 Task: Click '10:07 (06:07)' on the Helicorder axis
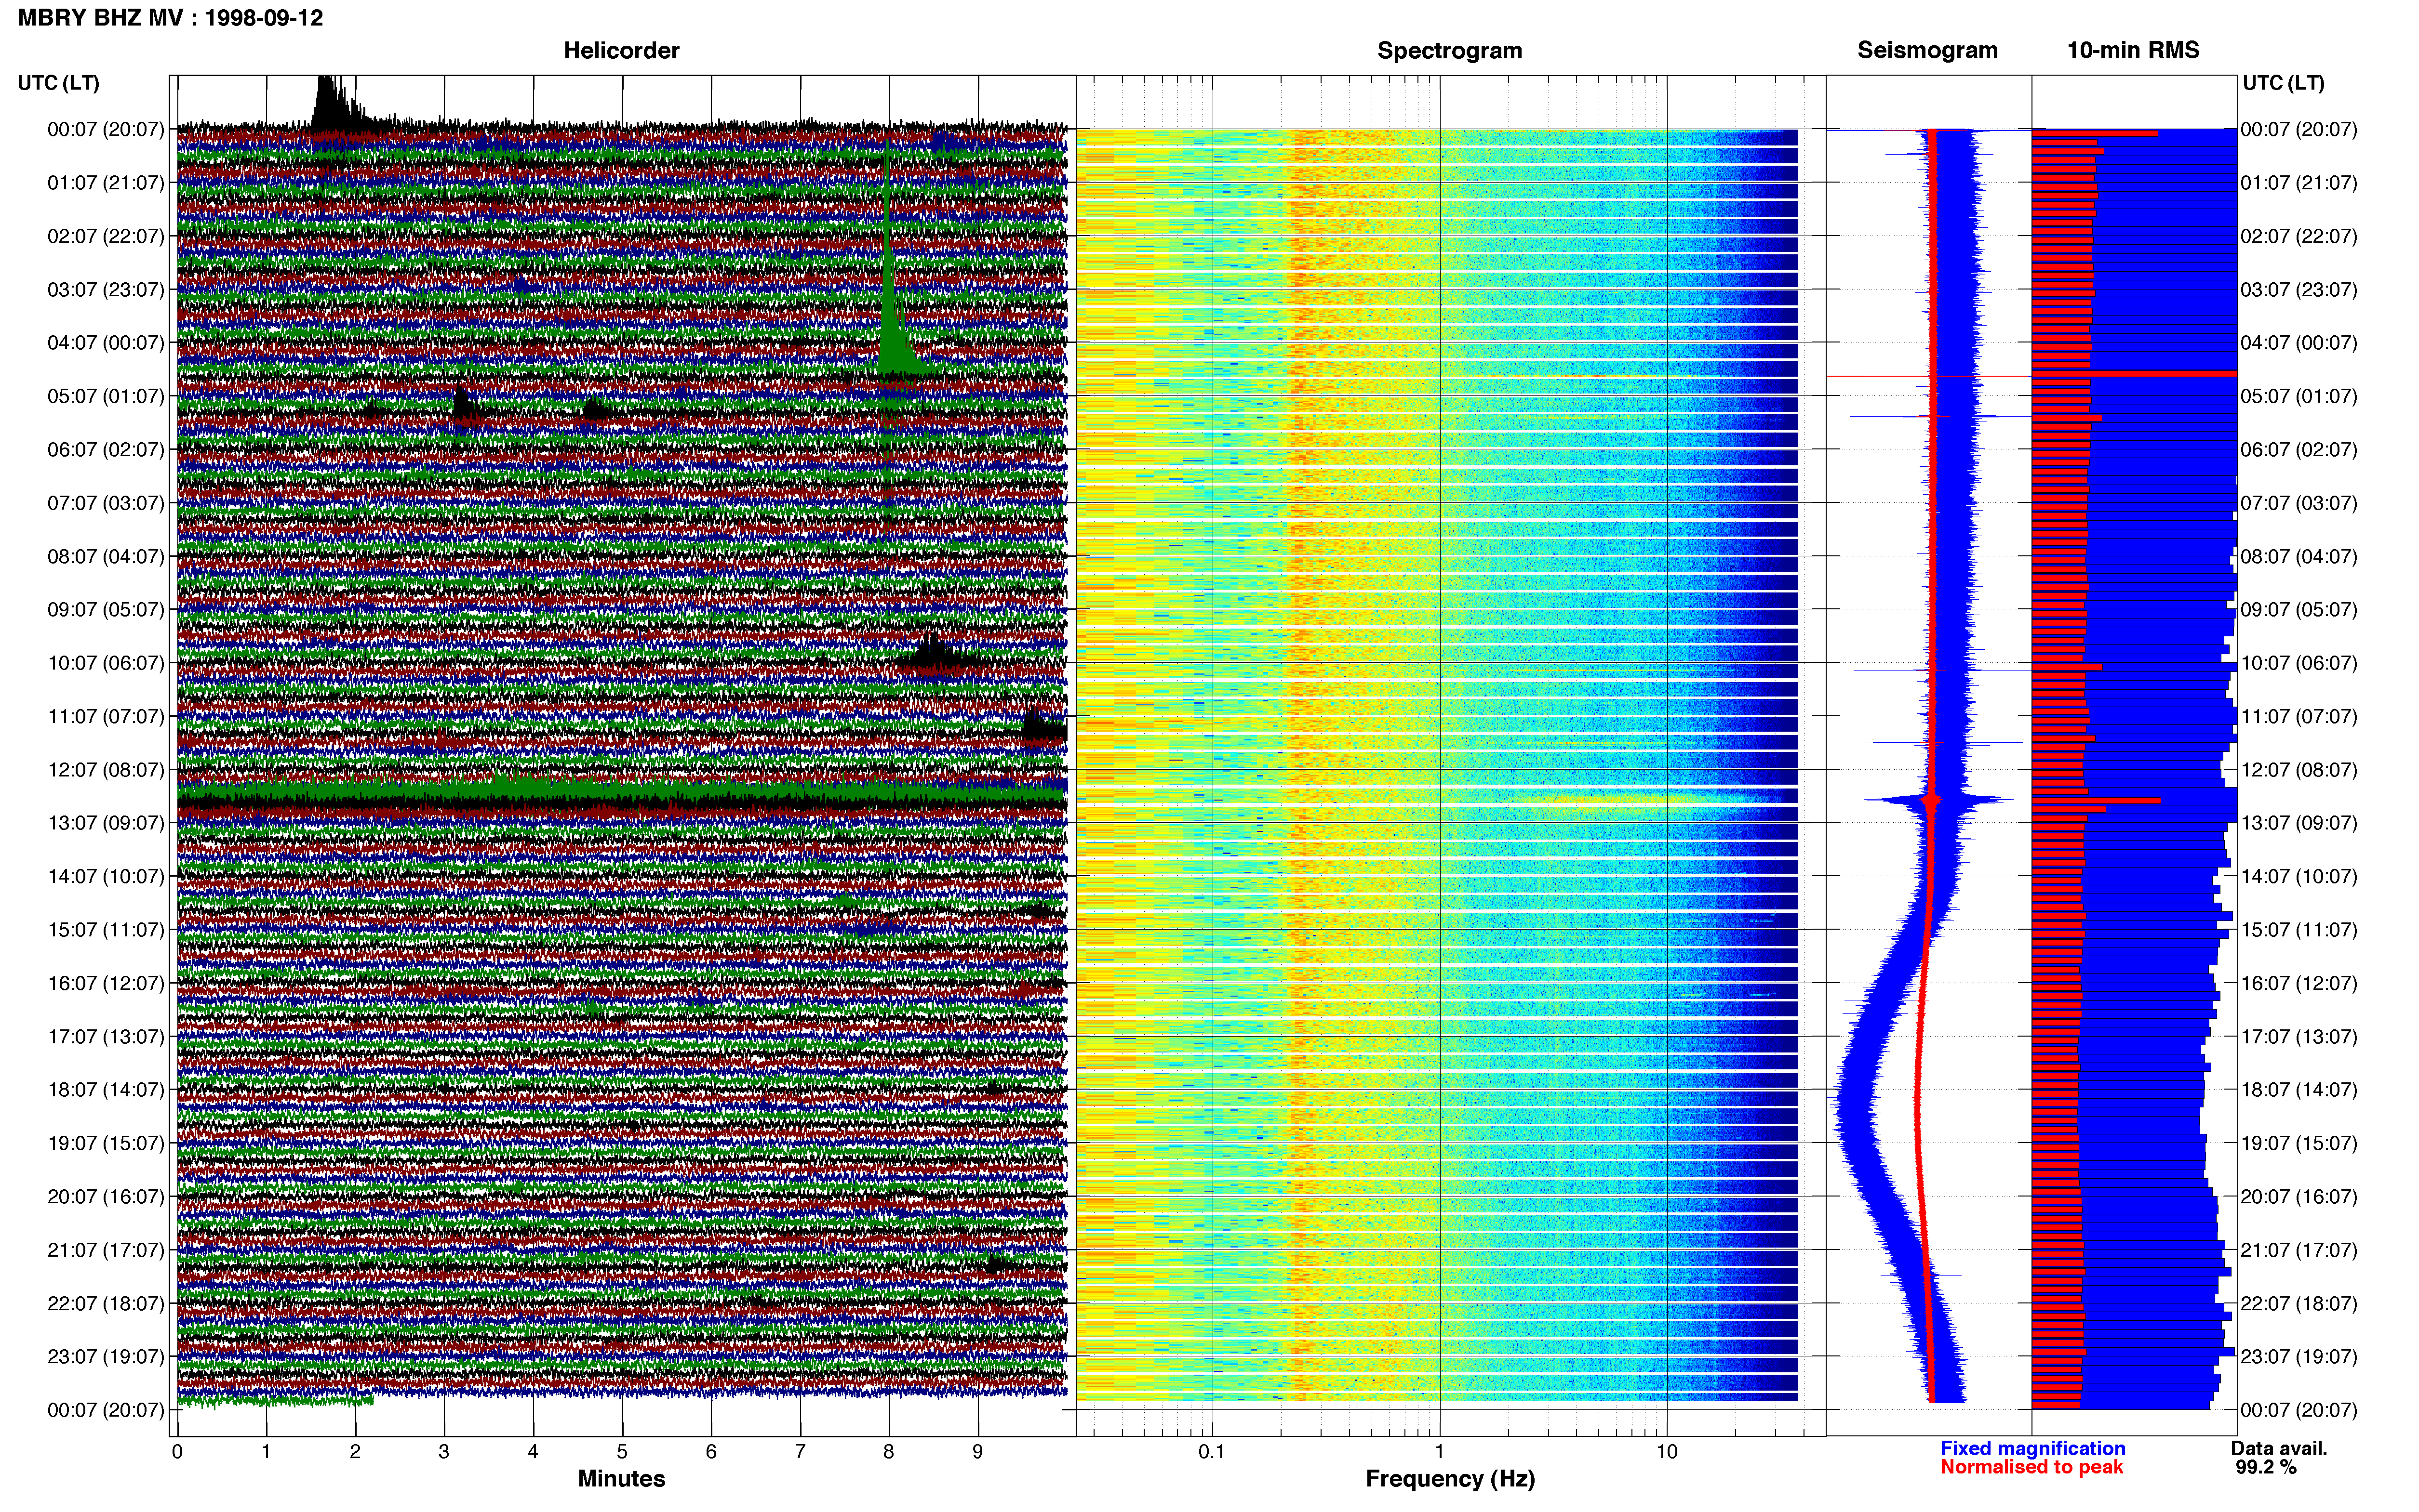click(x=105, y=663)
